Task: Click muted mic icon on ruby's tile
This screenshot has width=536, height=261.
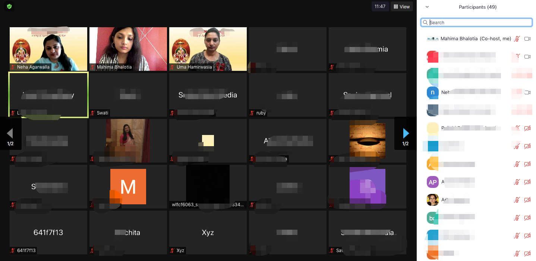Action: click(252, 113)
